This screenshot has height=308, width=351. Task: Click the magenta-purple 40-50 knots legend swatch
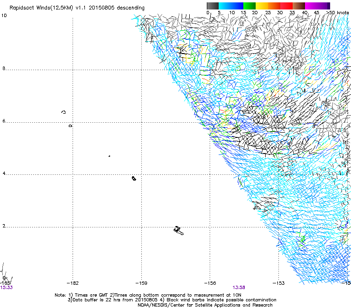317,6
